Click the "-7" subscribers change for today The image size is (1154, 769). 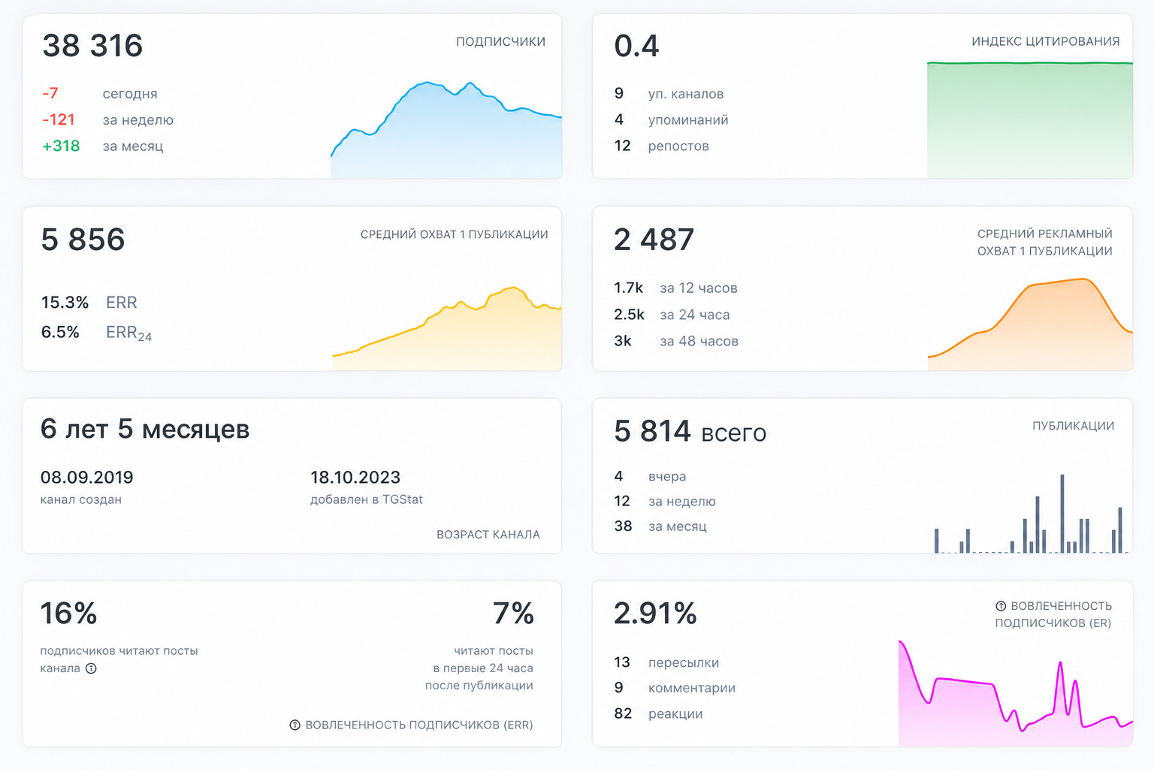pyautogui.click(x=50, y=93)
